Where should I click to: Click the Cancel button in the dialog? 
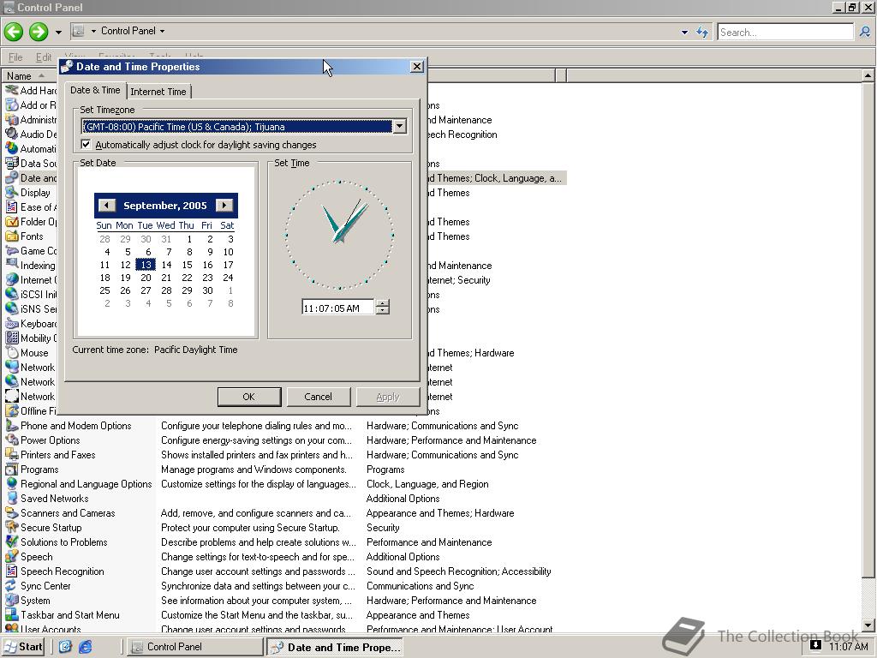click(319, 397)
